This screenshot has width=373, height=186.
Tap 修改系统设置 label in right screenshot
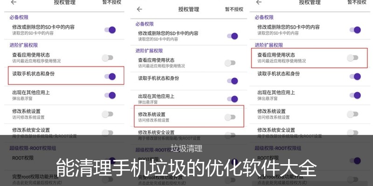pyautogui.click(x=271, y=111)
